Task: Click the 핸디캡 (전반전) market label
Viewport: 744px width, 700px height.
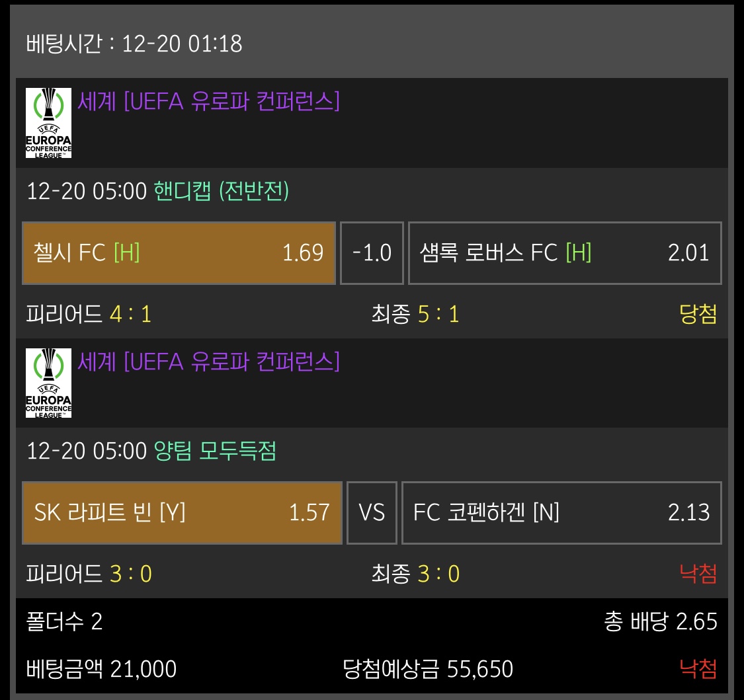Action: 221,192
